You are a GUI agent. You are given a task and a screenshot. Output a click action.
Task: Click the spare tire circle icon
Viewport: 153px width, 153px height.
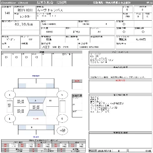[62, 130]
